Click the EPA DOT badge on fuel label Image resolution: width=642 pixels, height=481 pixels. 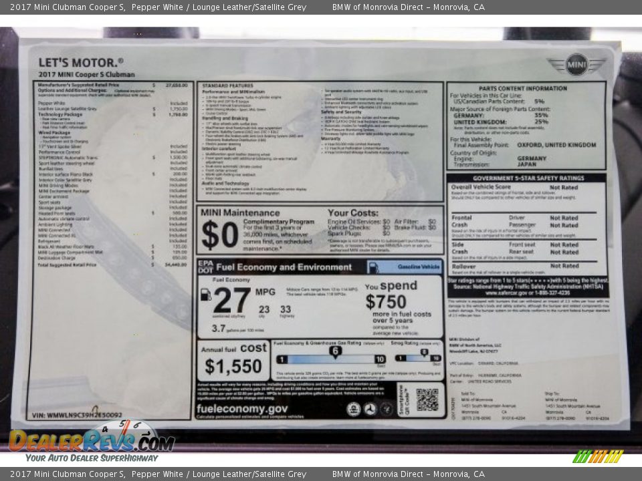[205, 267]
